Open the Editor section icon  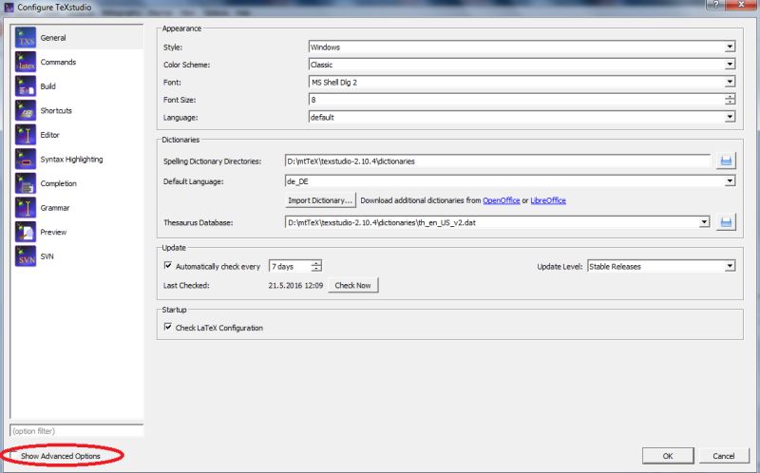pyautogui.click(x=26, y=135)
